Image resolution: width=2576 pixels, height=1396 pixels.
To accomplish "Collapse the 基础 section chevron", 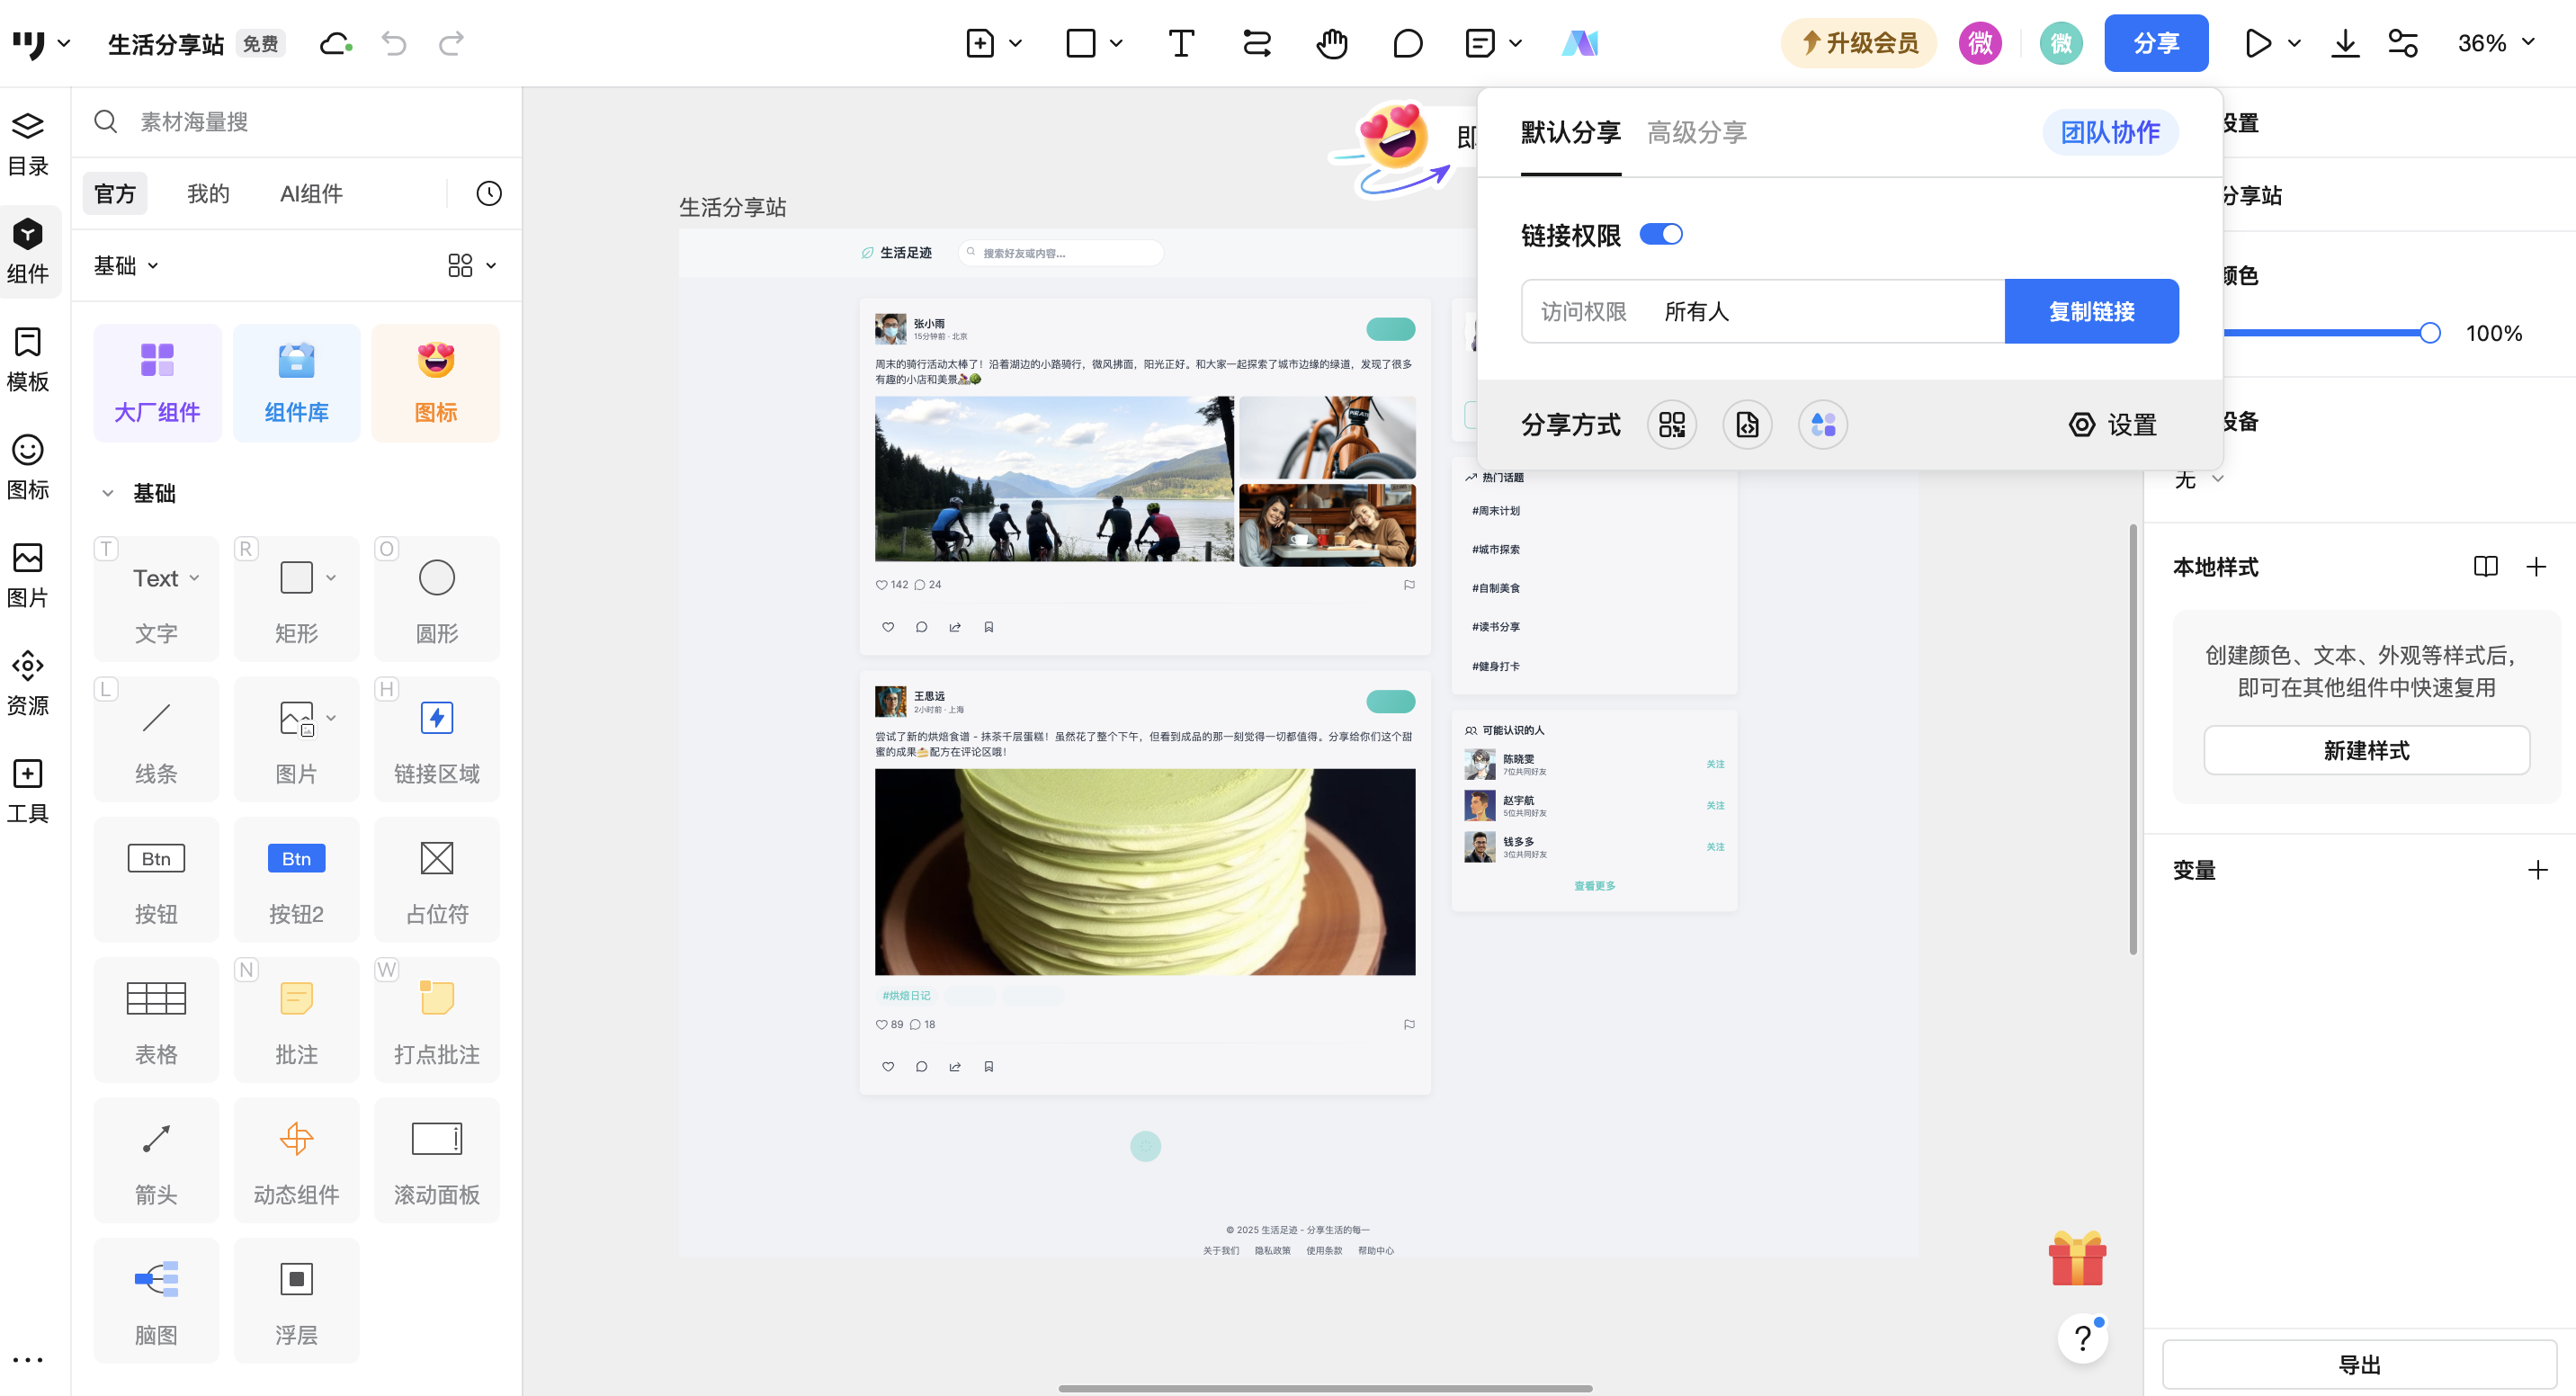I will 108,493.
